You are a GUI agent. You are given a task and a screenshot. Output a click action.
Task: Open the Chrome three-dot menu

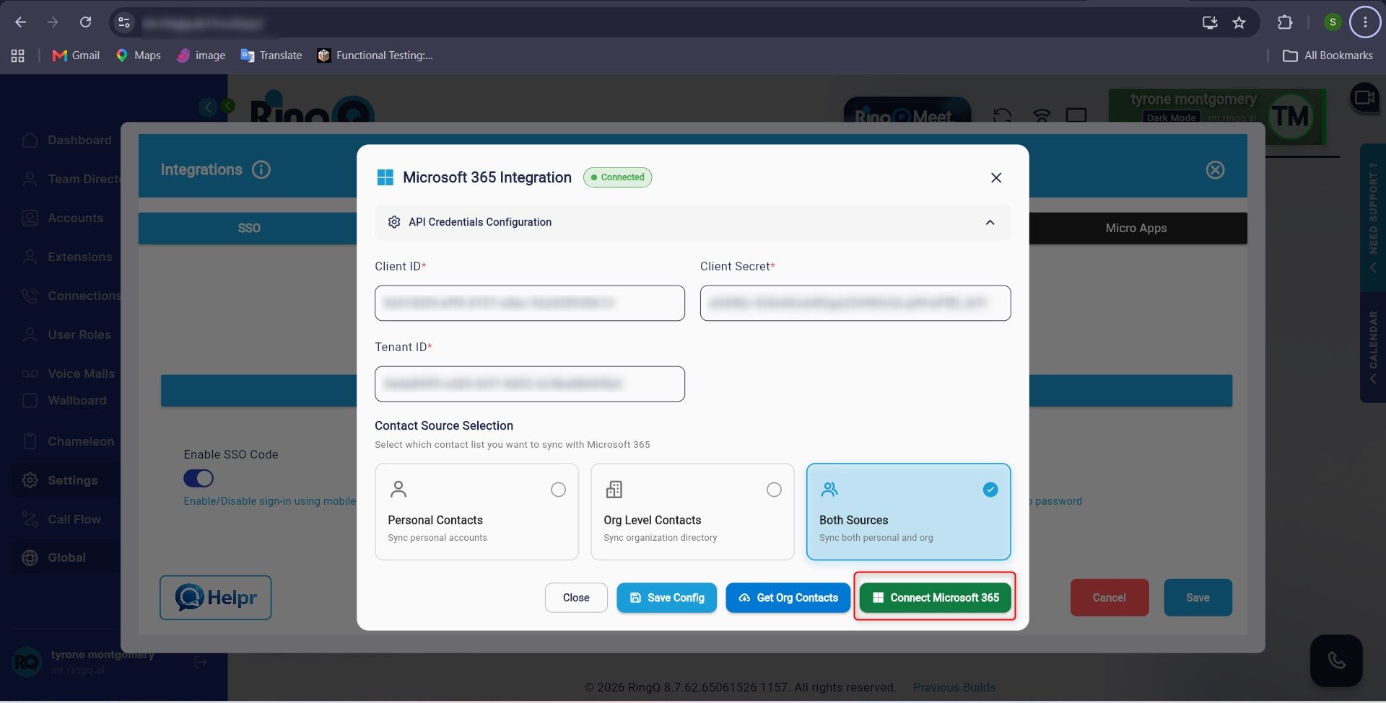tap(1364, 22)
